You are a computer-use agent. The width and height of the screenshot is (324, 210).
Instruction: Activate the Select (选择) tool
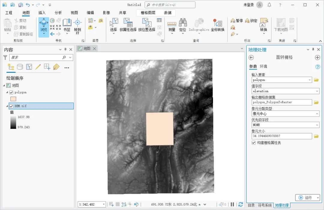[113, 25]
